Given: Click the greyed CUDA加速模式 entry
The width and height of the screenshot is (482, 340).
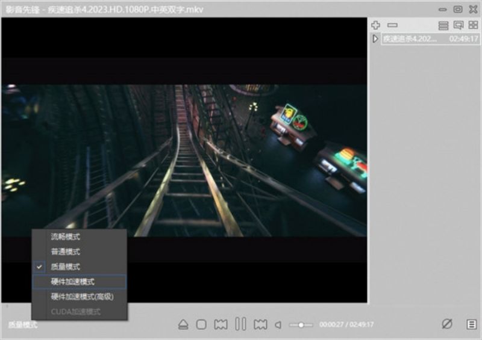Looking at the screenshot, I should click(80, 312).
